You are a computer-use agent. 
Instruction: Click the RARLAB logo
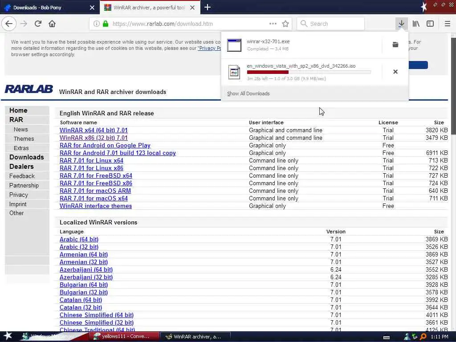(29, 89)
